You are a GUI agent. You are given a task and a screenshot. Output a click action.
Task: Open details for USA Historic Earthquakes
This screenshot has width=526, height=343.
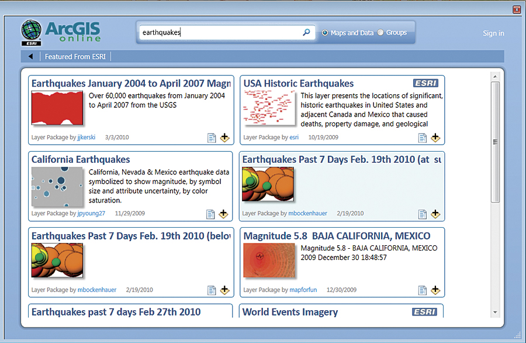click(x=423, y=138)
